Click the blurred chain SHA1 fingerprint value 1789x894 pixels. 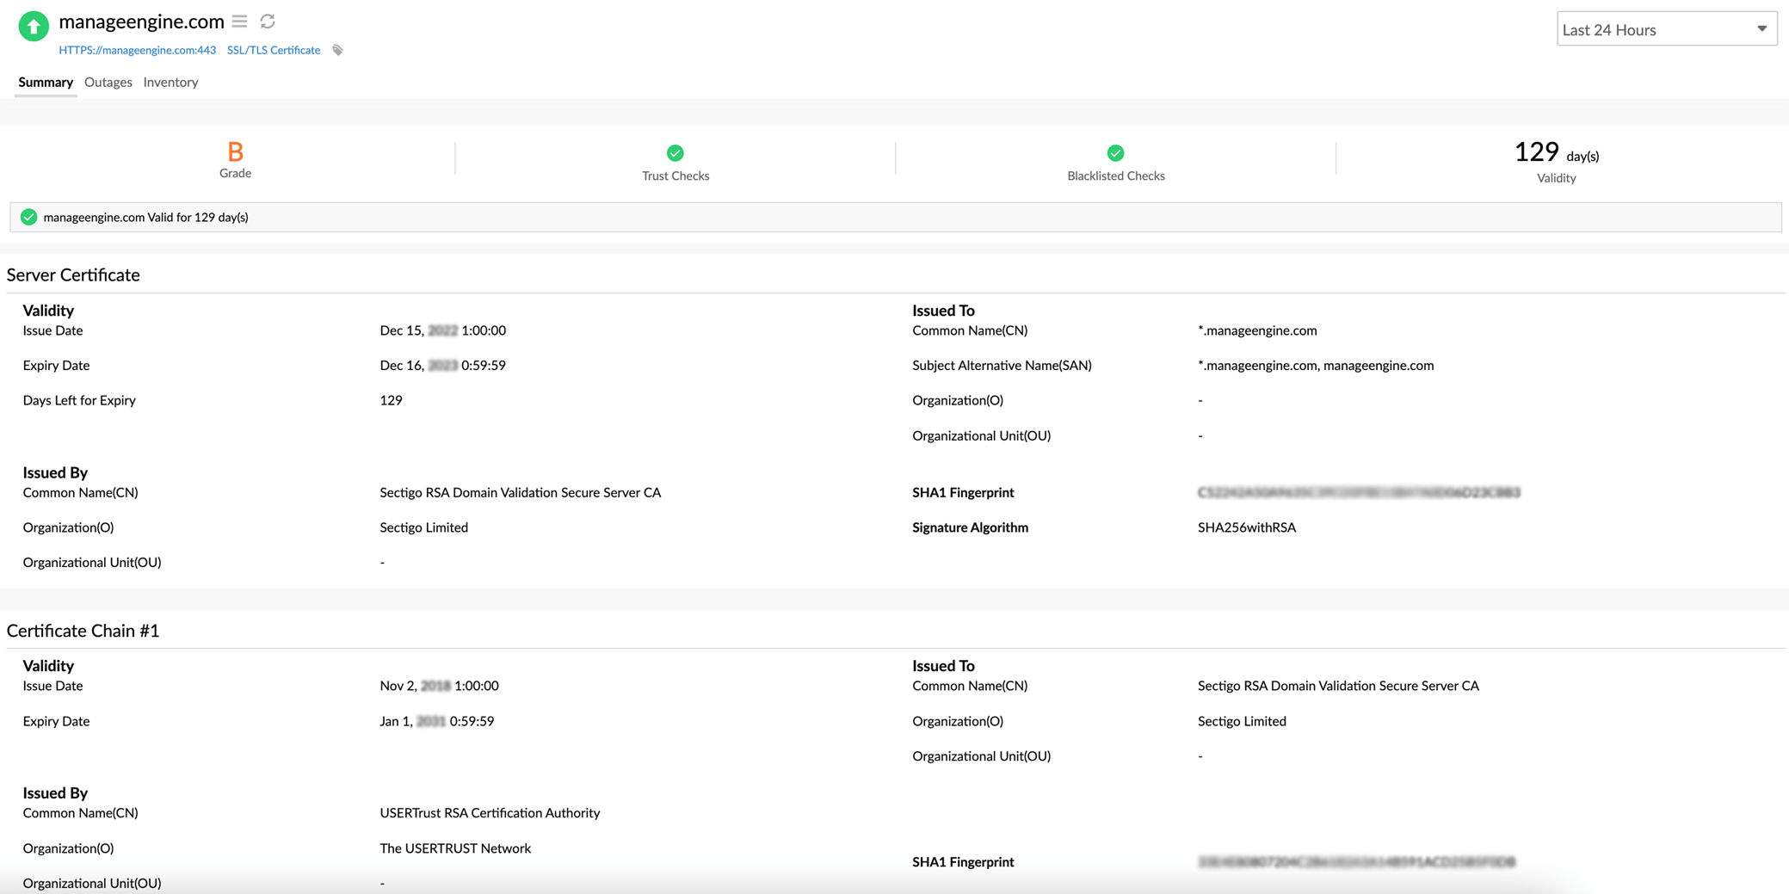click(1356, 862)
